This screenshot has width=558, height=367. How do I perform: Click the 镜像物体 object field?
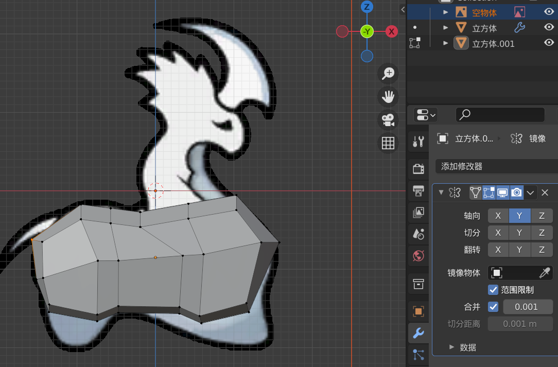520,273
